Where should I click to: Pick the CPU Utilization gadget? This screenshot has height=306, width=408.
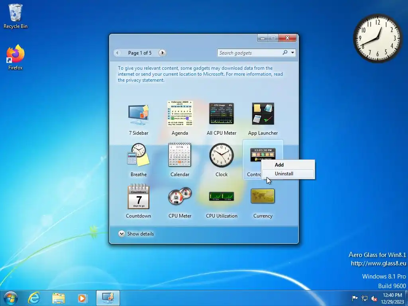(222, 196)
